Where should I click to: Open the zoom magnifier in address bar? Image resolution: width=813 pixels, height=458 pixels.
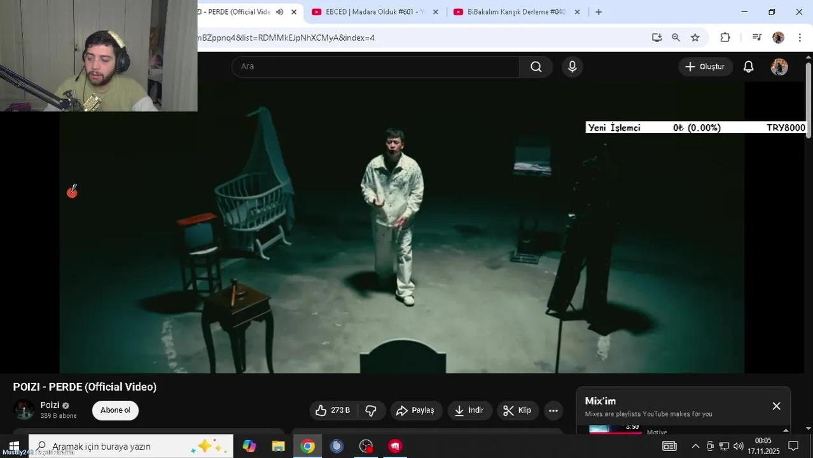point(676,38)
